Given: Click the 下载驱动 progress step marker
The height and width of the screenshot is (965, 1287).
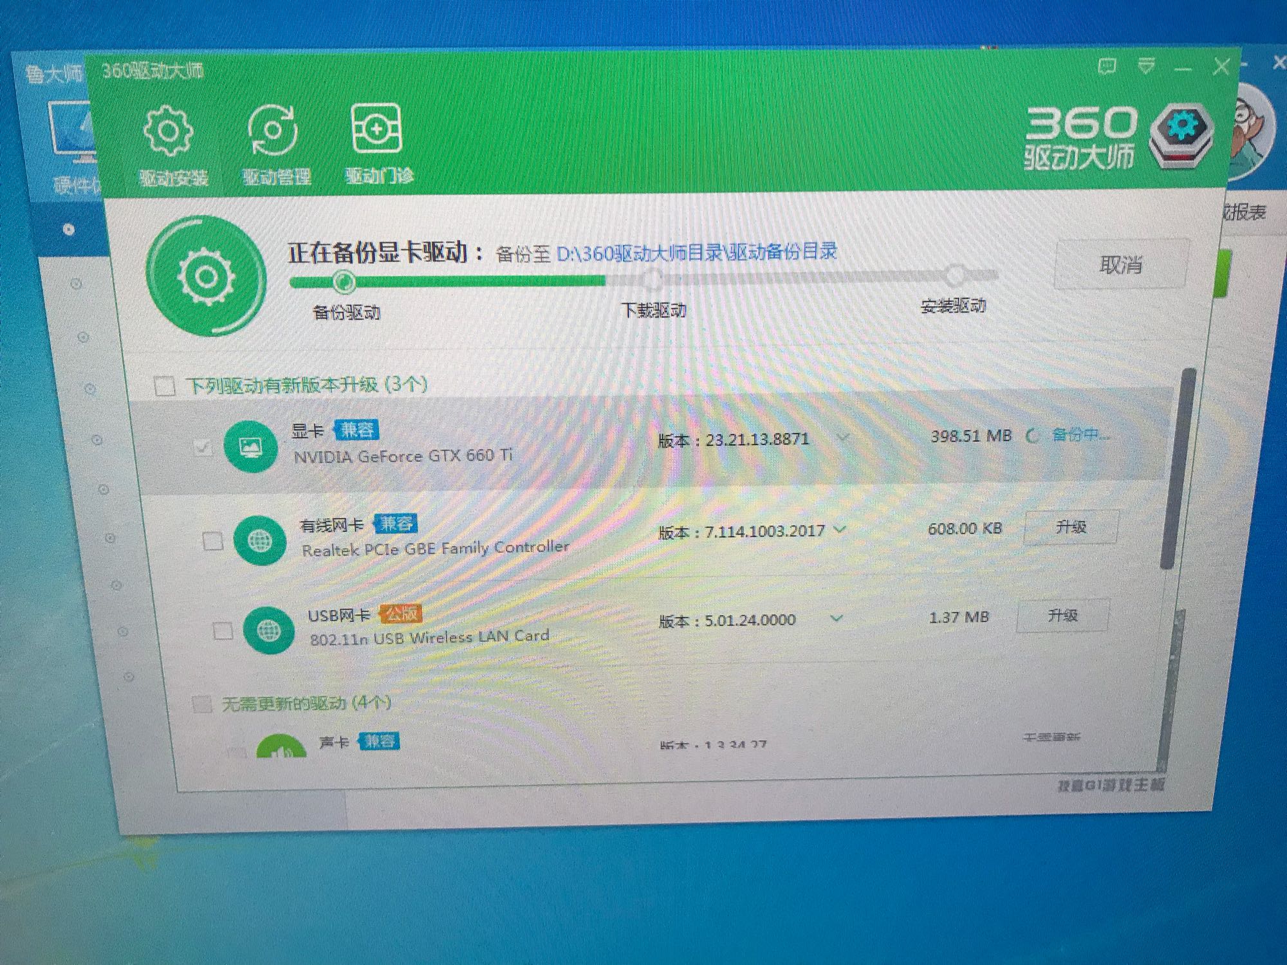Looking at the screenshot, I should coord(653,278).
